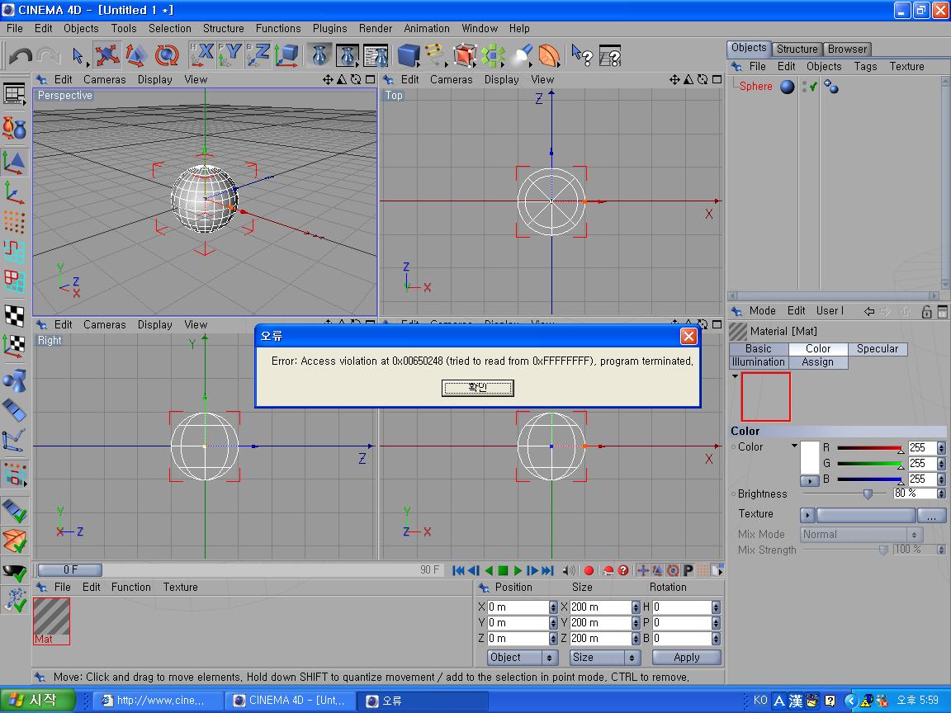
Task: Open the light objects icon
Action: coord(523,55)
